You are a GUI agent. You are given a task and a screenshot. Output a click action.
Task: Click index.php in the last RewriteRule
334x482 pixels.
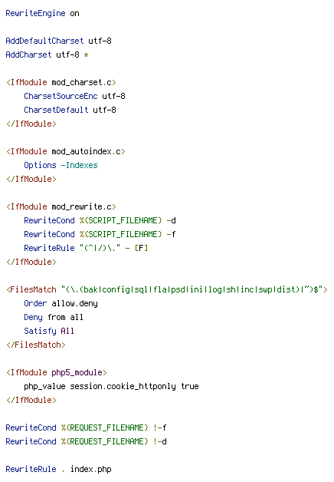(x=91, y=470)
